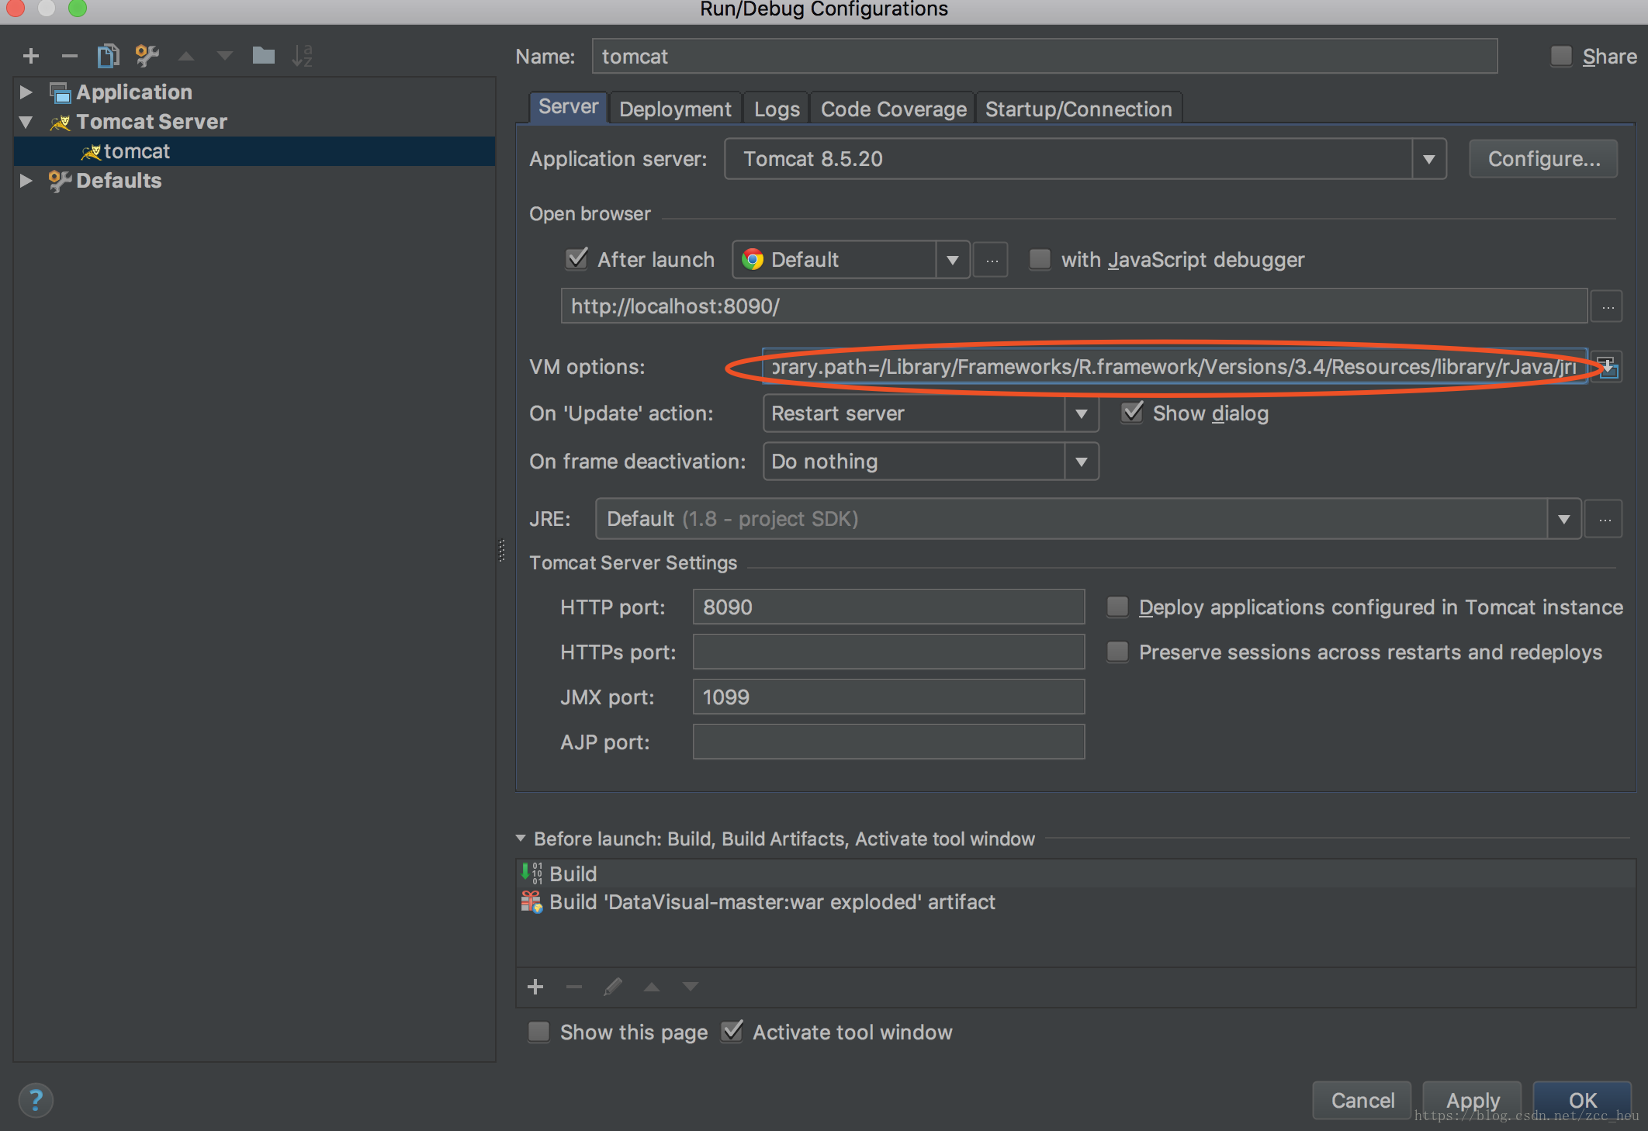Click the VM options field

pyautogui.click(x=1175, y=367)
